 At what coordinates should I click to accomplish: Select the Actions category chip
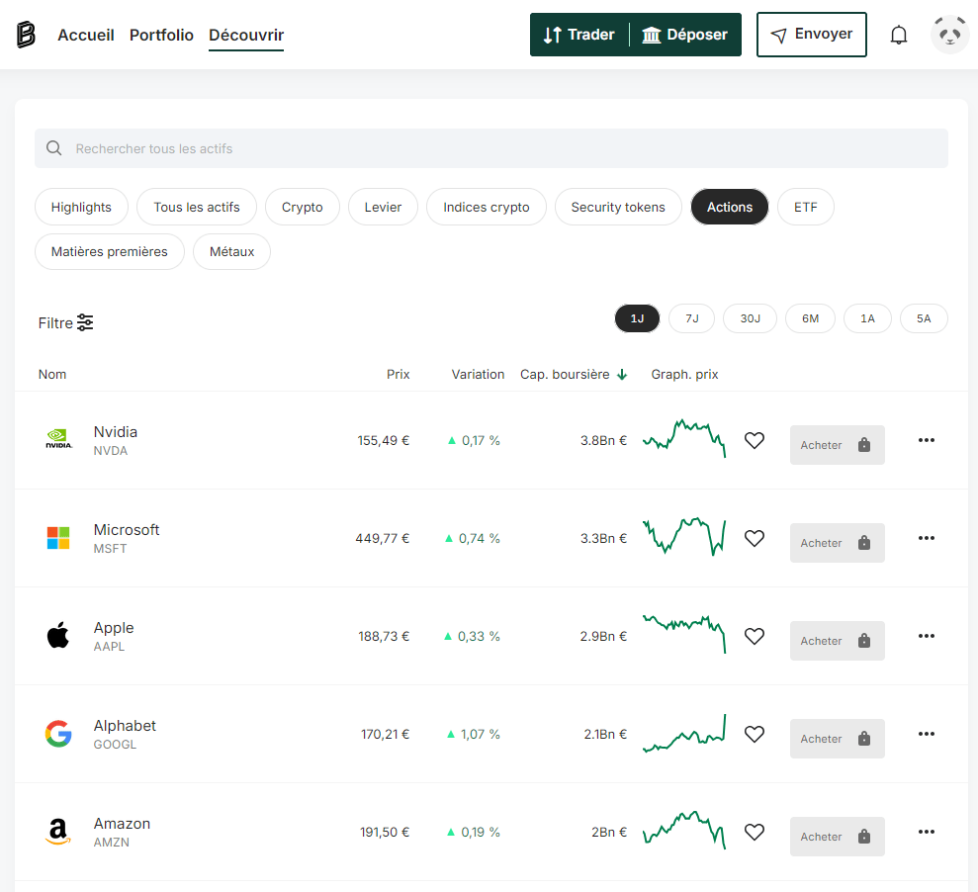(730, 207)
